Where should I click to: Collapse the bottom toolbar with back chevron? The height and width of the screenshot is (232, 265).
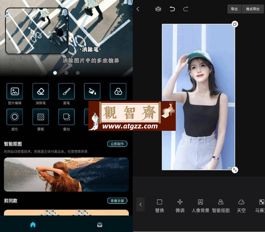click(x=140, y=204)
